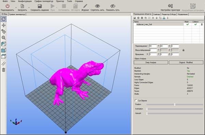Click the center object diamond icon
This screenshot has height=135, width=205.
tap(153, 18)
